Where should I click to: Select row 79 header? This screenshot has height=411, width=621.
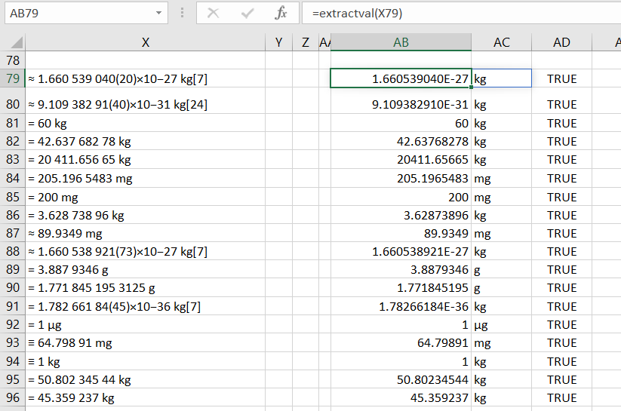click(12, 78)
